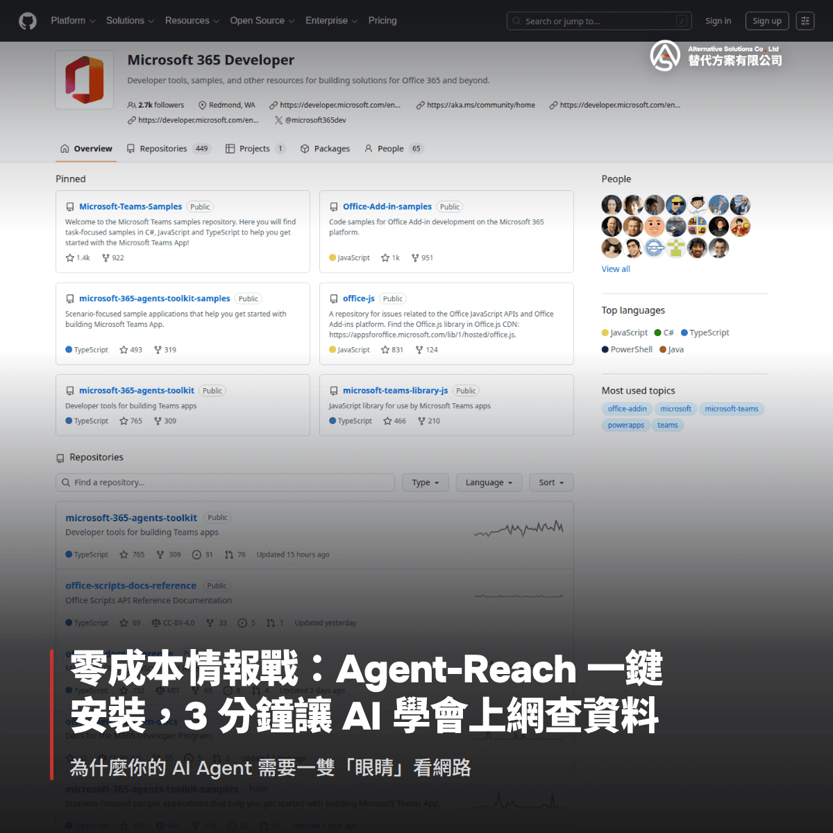The image size is (833, 833).
Task: Click the issues count 5 on office-scripts-docs-reference
Action: click(247, 623)
